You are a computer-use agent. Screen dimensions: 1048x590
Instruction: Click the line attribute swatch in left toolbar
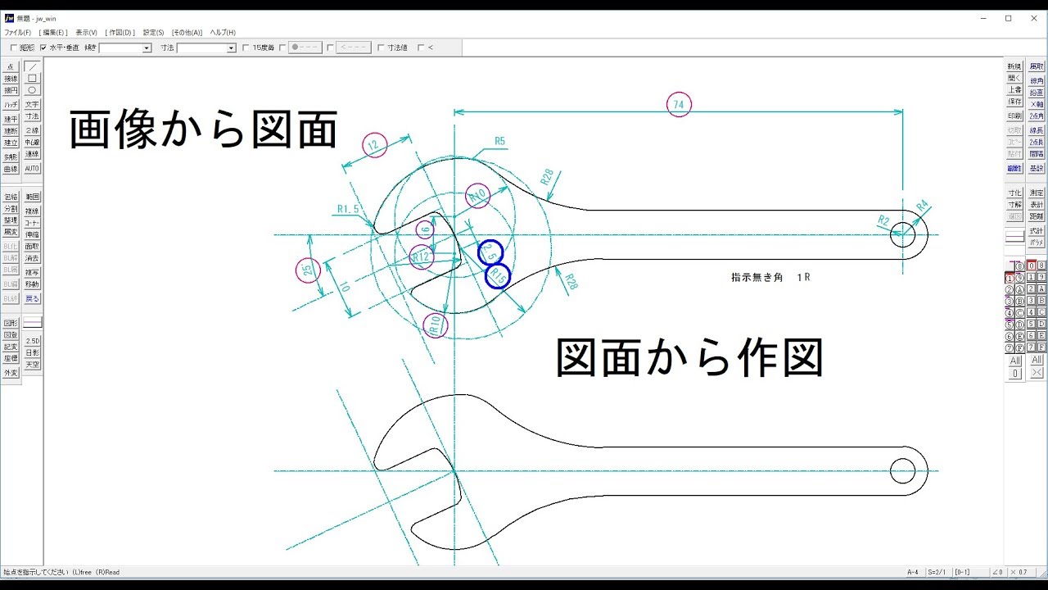[x=32, y=323]
